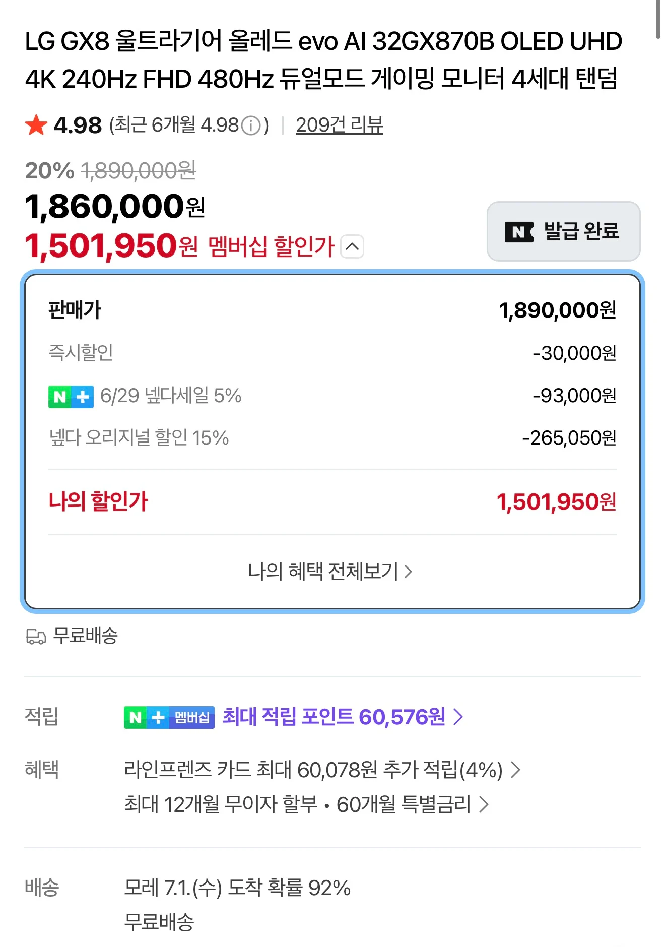
Task: Click the red star rating icon
Action: click(36, 125)
